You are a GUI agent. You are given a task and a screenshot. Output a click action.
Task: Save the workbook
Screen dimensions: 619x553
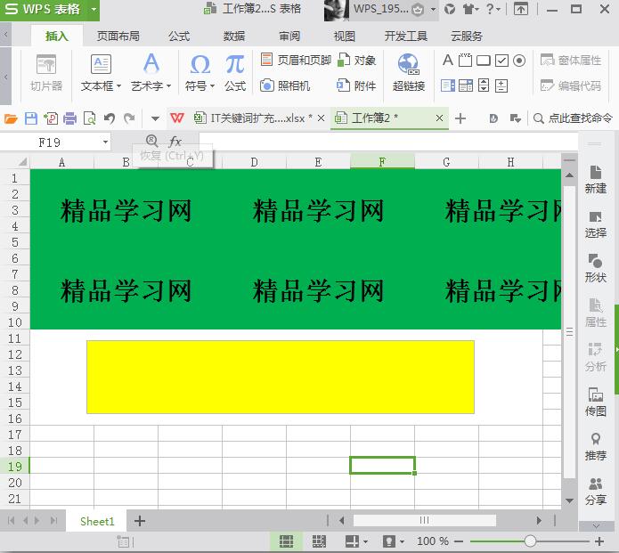[31, 118]
